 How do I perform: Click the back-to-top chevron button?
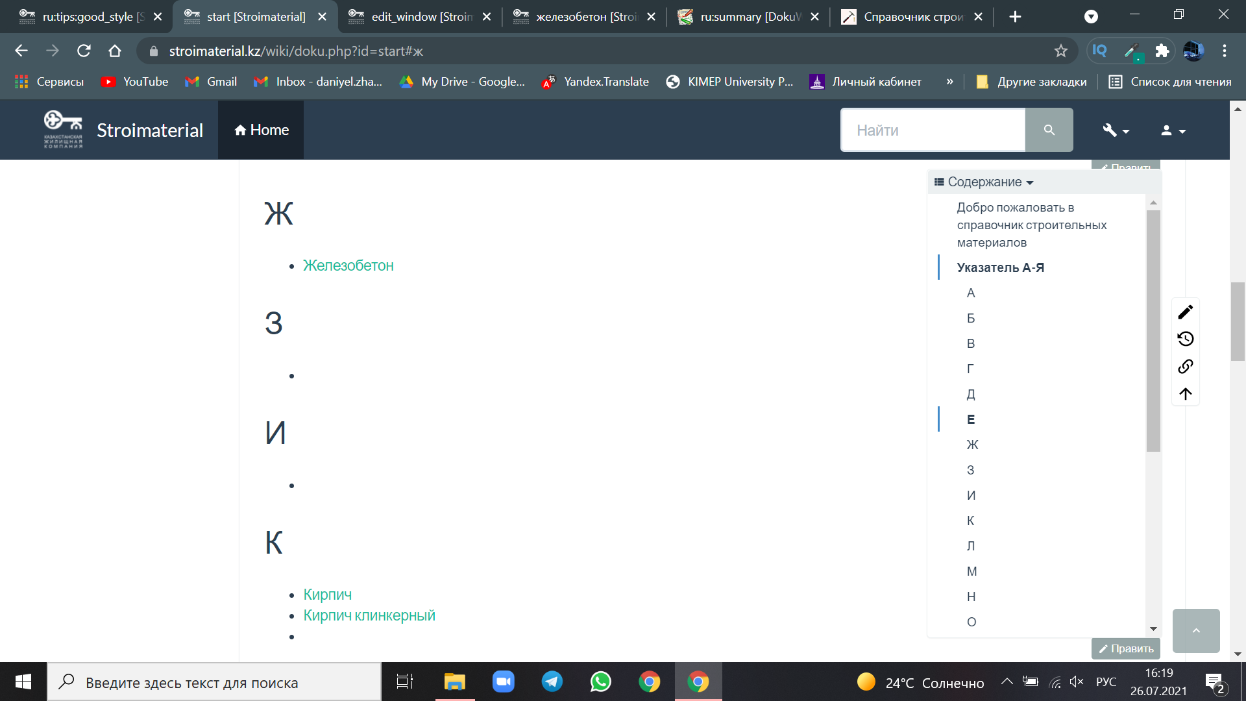[1196, 630]
